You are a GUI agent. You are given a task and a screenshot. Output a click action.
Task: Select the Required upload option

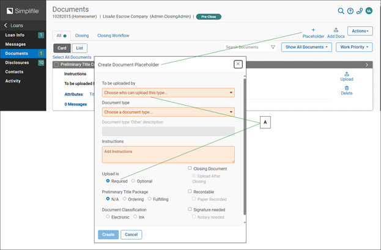(108, 181)
